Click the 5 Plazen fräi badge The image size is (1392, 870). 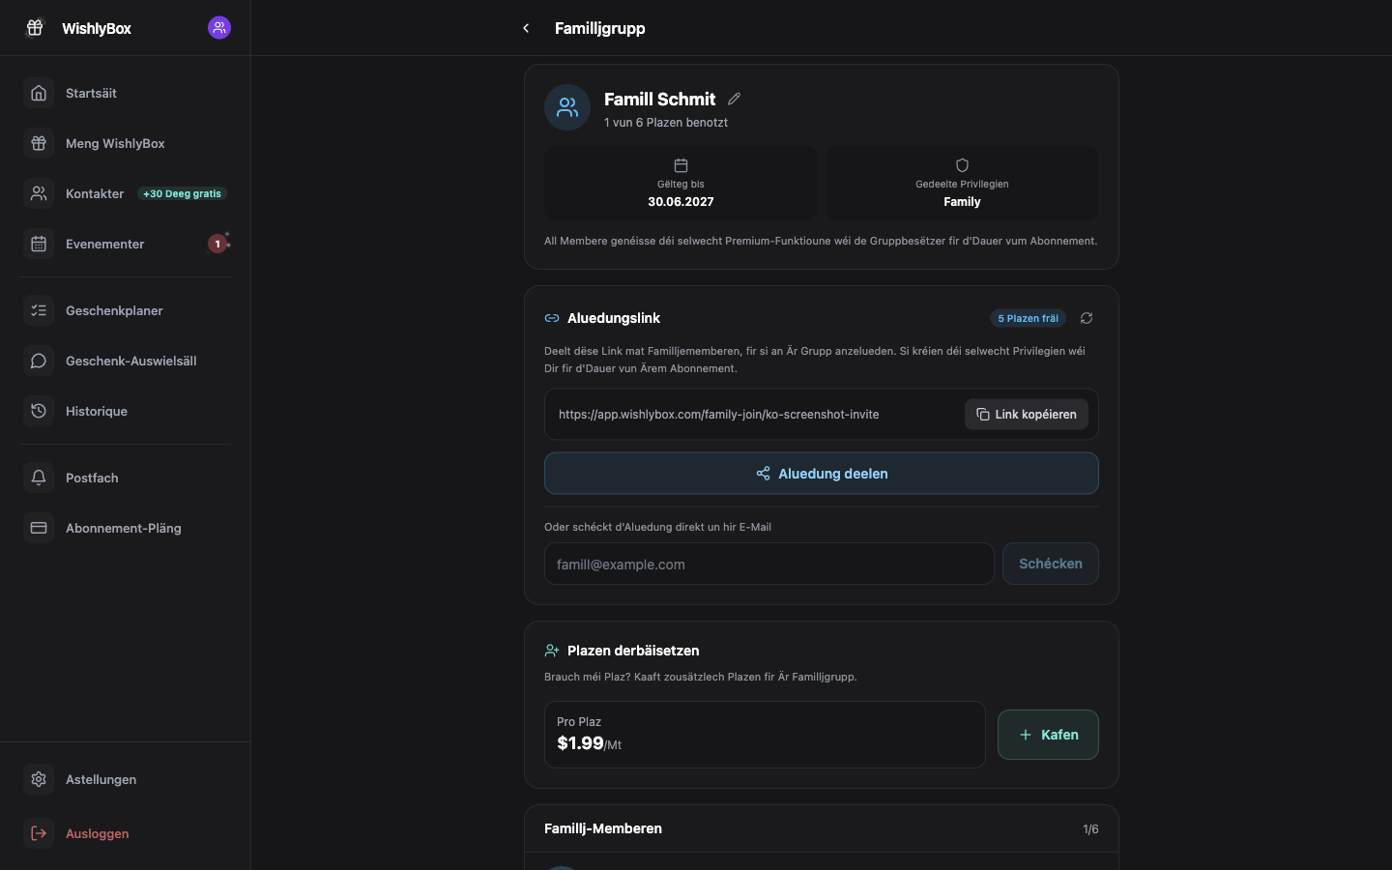pos(1029,318)
